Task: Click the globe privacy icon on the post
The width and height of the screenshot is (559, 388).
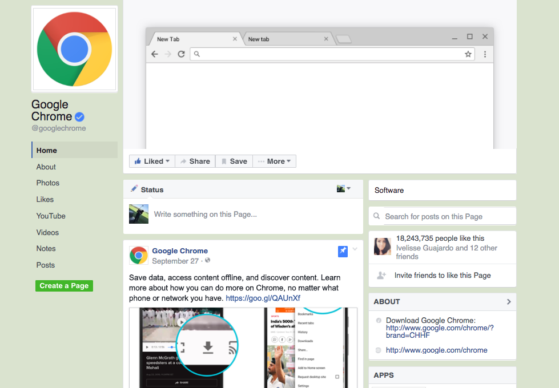Action: (x=207, y=260)
